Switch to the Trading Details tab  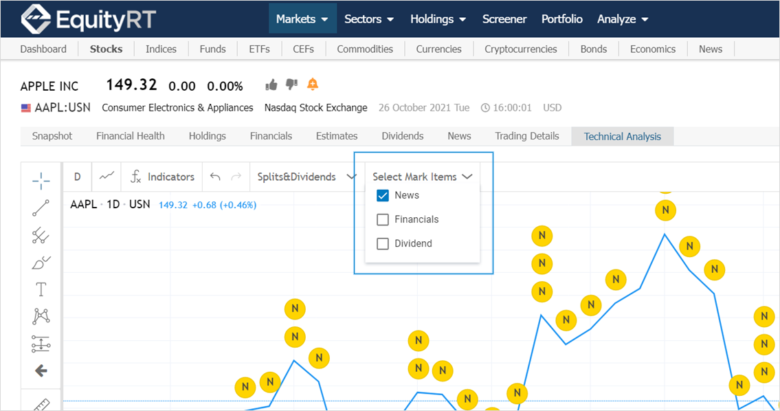coord(527,136)
